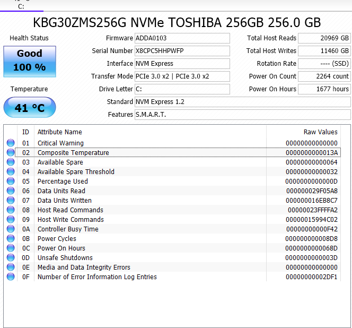Select the Percentage Used attribute name
The height and width of the screenshot is (328, 352).
(x=63, y=182)
